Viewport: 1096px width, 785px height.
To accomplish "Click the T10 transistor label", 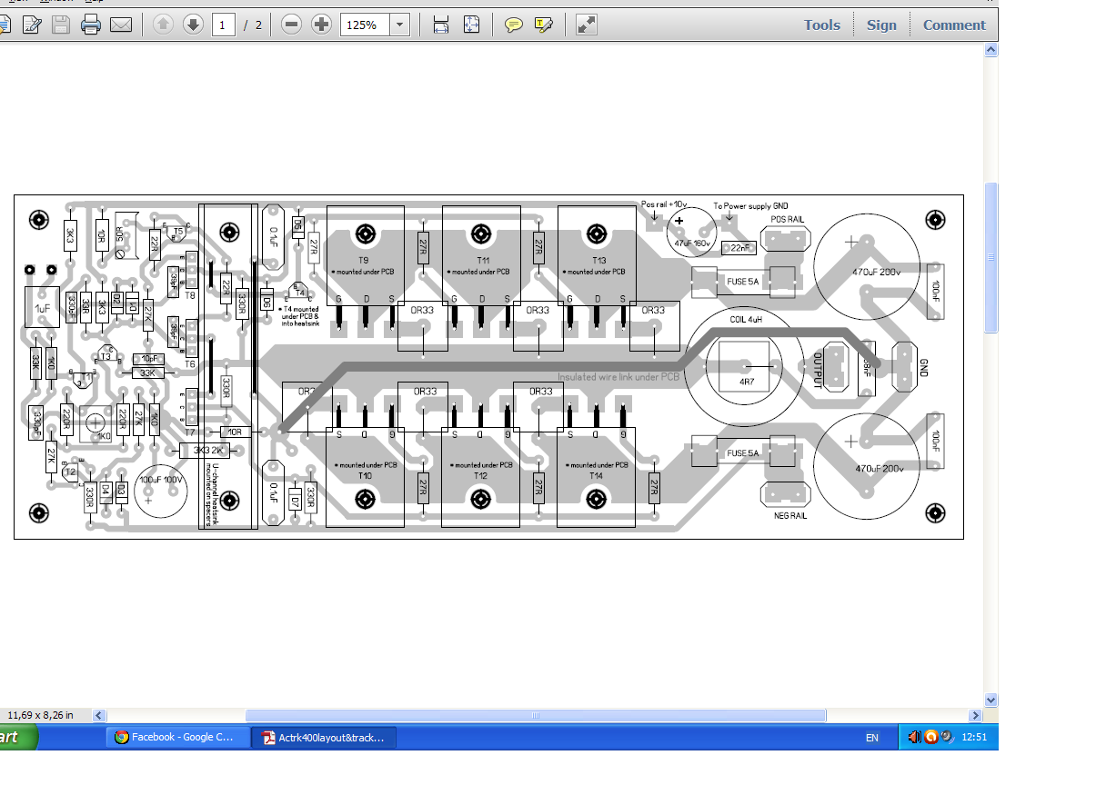I will pos(365,476).
